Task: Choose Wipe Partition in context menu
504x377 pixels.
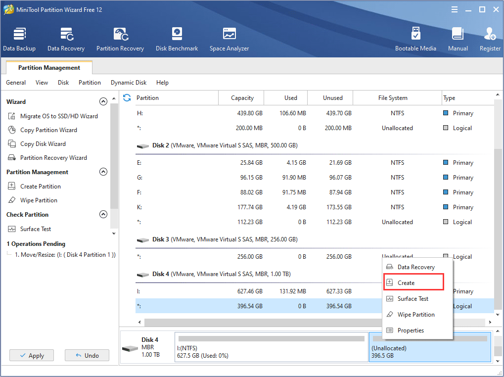Action: [417, 314]
